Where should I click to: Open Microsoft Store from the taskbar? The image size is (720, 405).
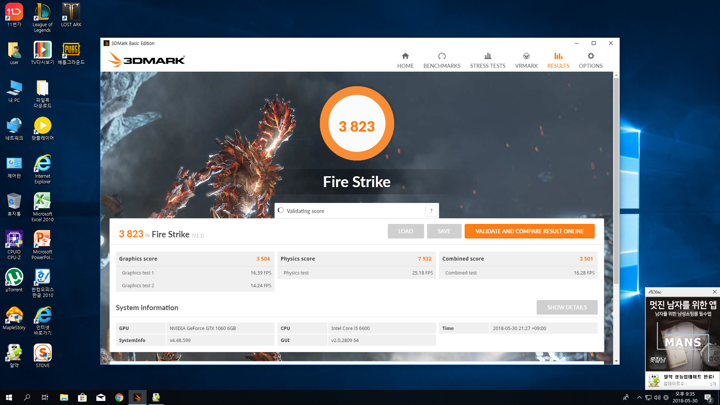click(82, 397)
